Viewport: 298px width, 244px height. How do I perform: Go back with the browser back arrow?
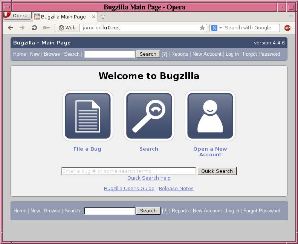(x=11, y=28)
